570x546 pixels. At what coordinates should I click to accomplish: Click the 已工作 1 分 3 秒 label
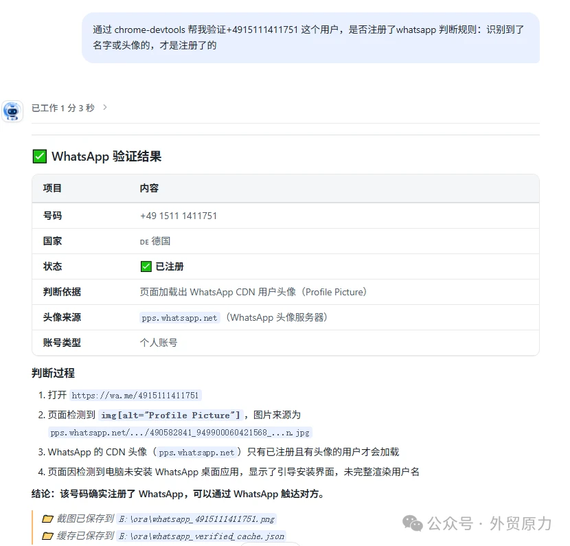63,108
